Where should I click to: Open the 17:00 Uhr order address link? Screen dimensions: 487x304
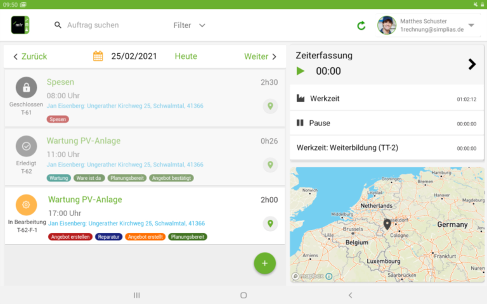click(126, 224)
